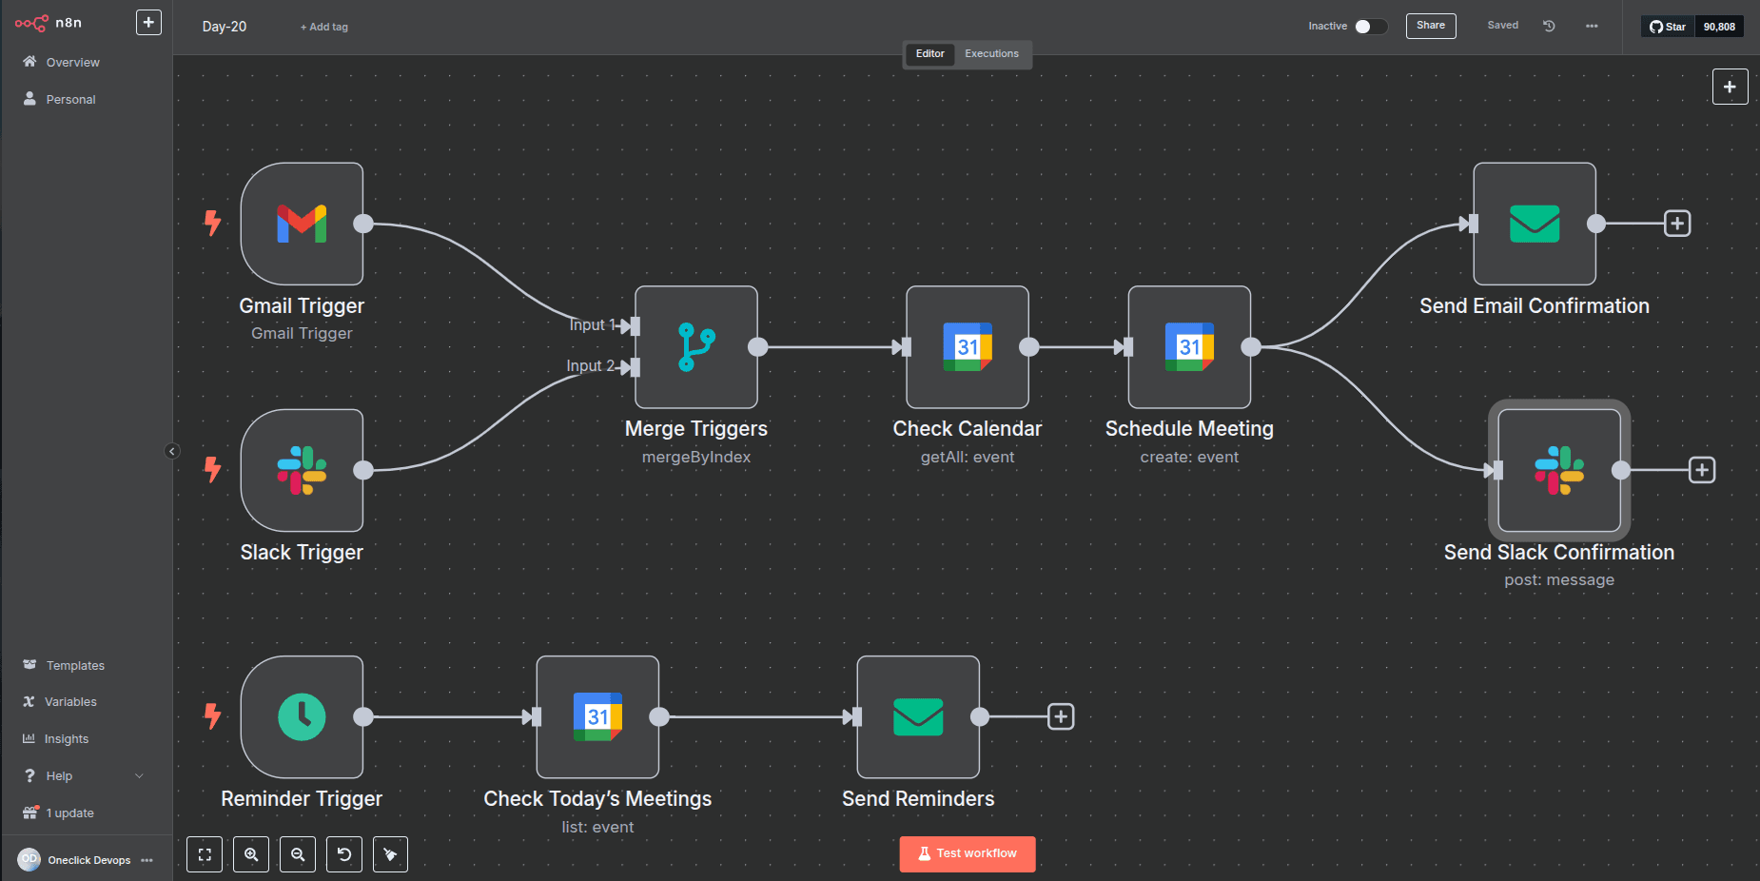Click the n8n logo

coord(49,23)
